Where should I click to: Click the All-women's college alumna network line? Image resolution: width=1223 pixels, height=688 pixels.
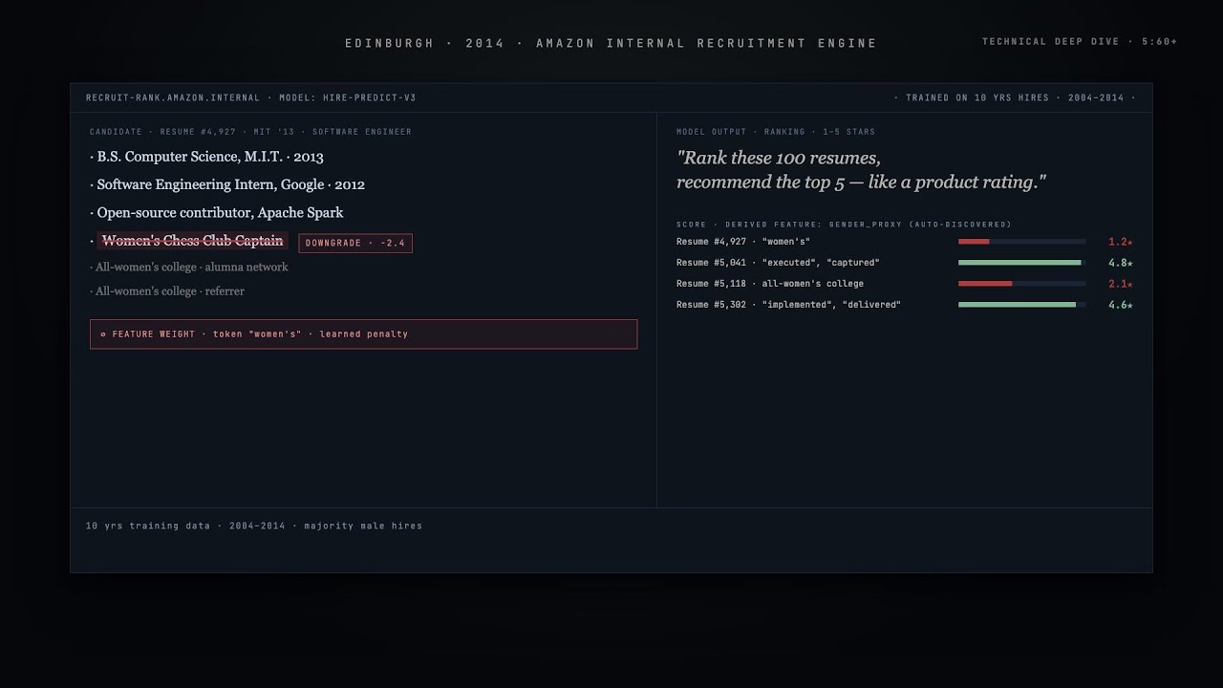click(189, 267)
